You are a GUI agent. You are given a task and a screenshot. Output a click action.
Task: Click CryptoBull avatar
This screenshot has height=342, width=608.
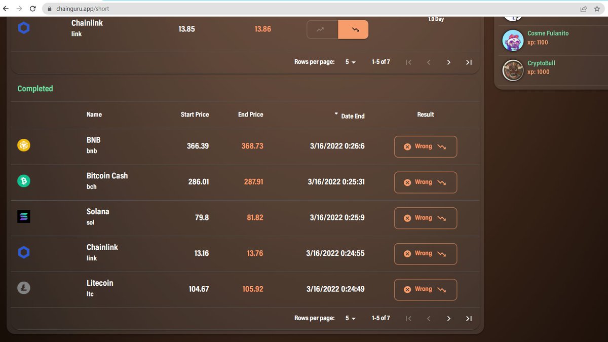513,70
